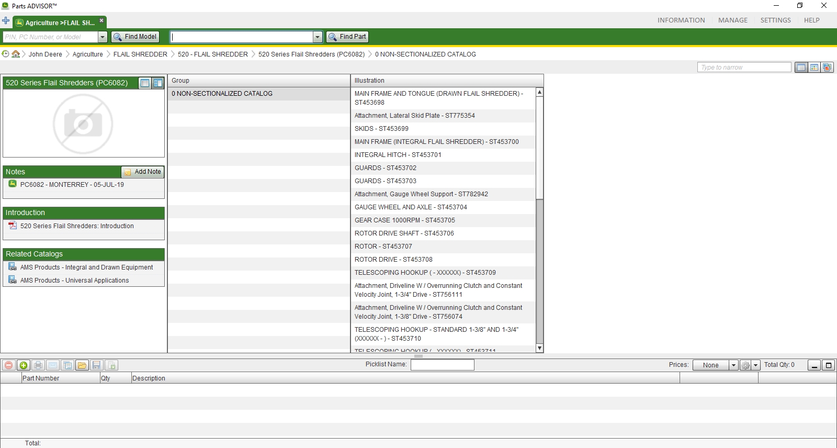Screen dimensions: 837x448
Task: Open ROTOR - ST453707 illustration
Action: [444, 247]
